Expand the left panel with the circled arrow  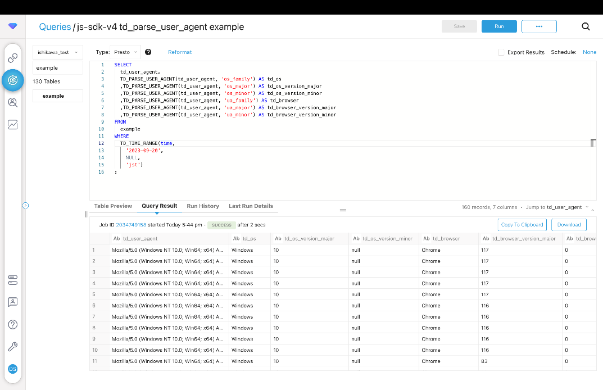(25, 206)
